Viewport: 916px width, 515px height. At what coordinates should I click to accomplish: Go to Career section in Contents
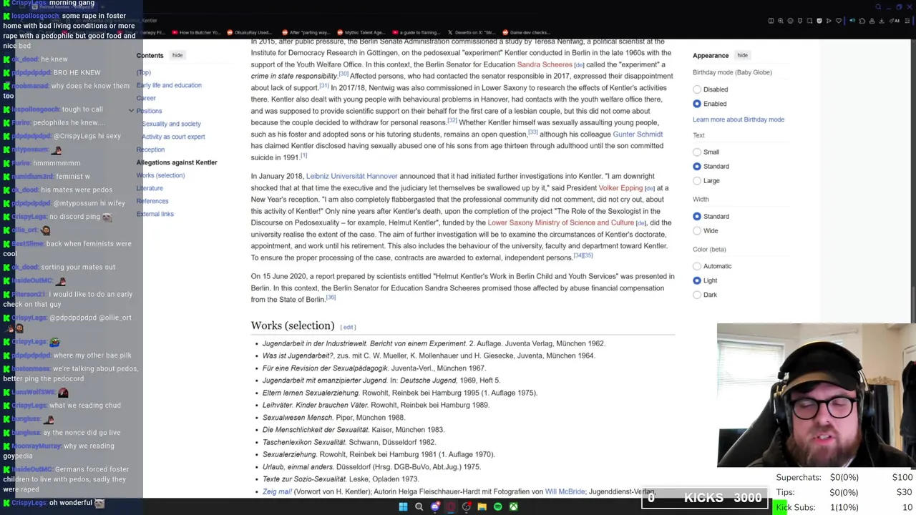coord(146,98)
